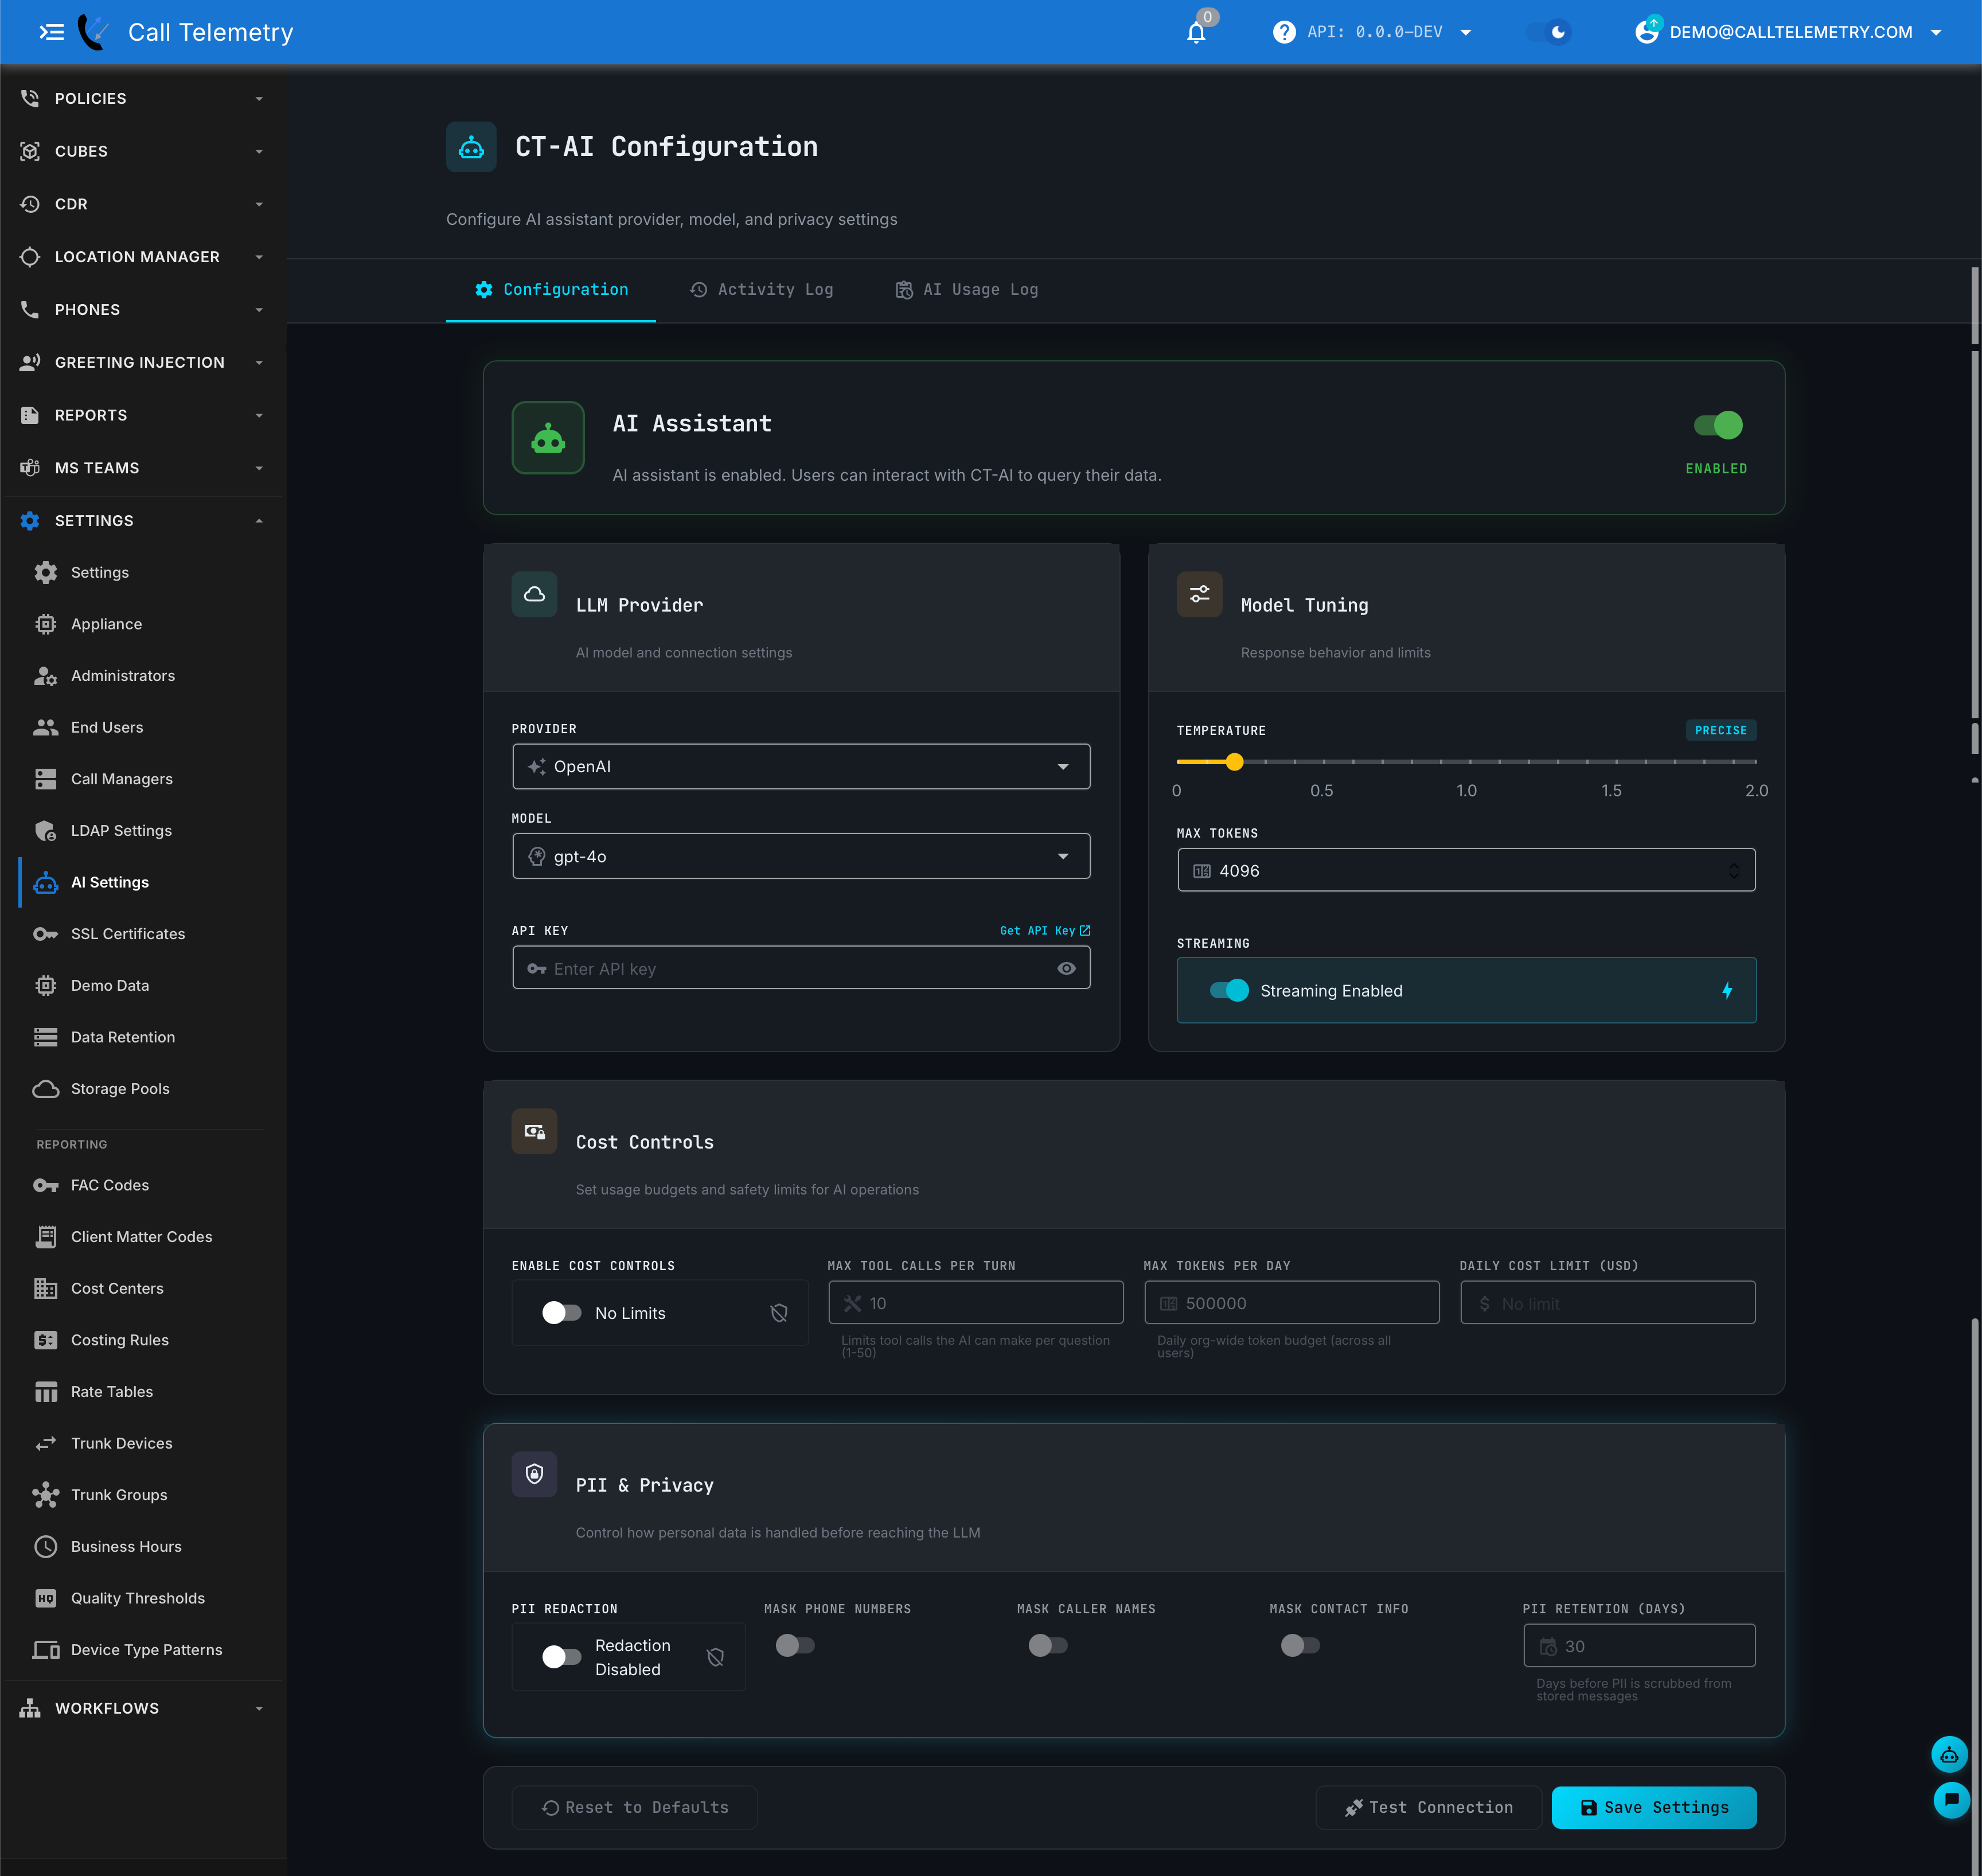Viewport: 1982px width, 1876px height.
Task: Open Client Matter Codes page
Action: tap(143, 1236)
